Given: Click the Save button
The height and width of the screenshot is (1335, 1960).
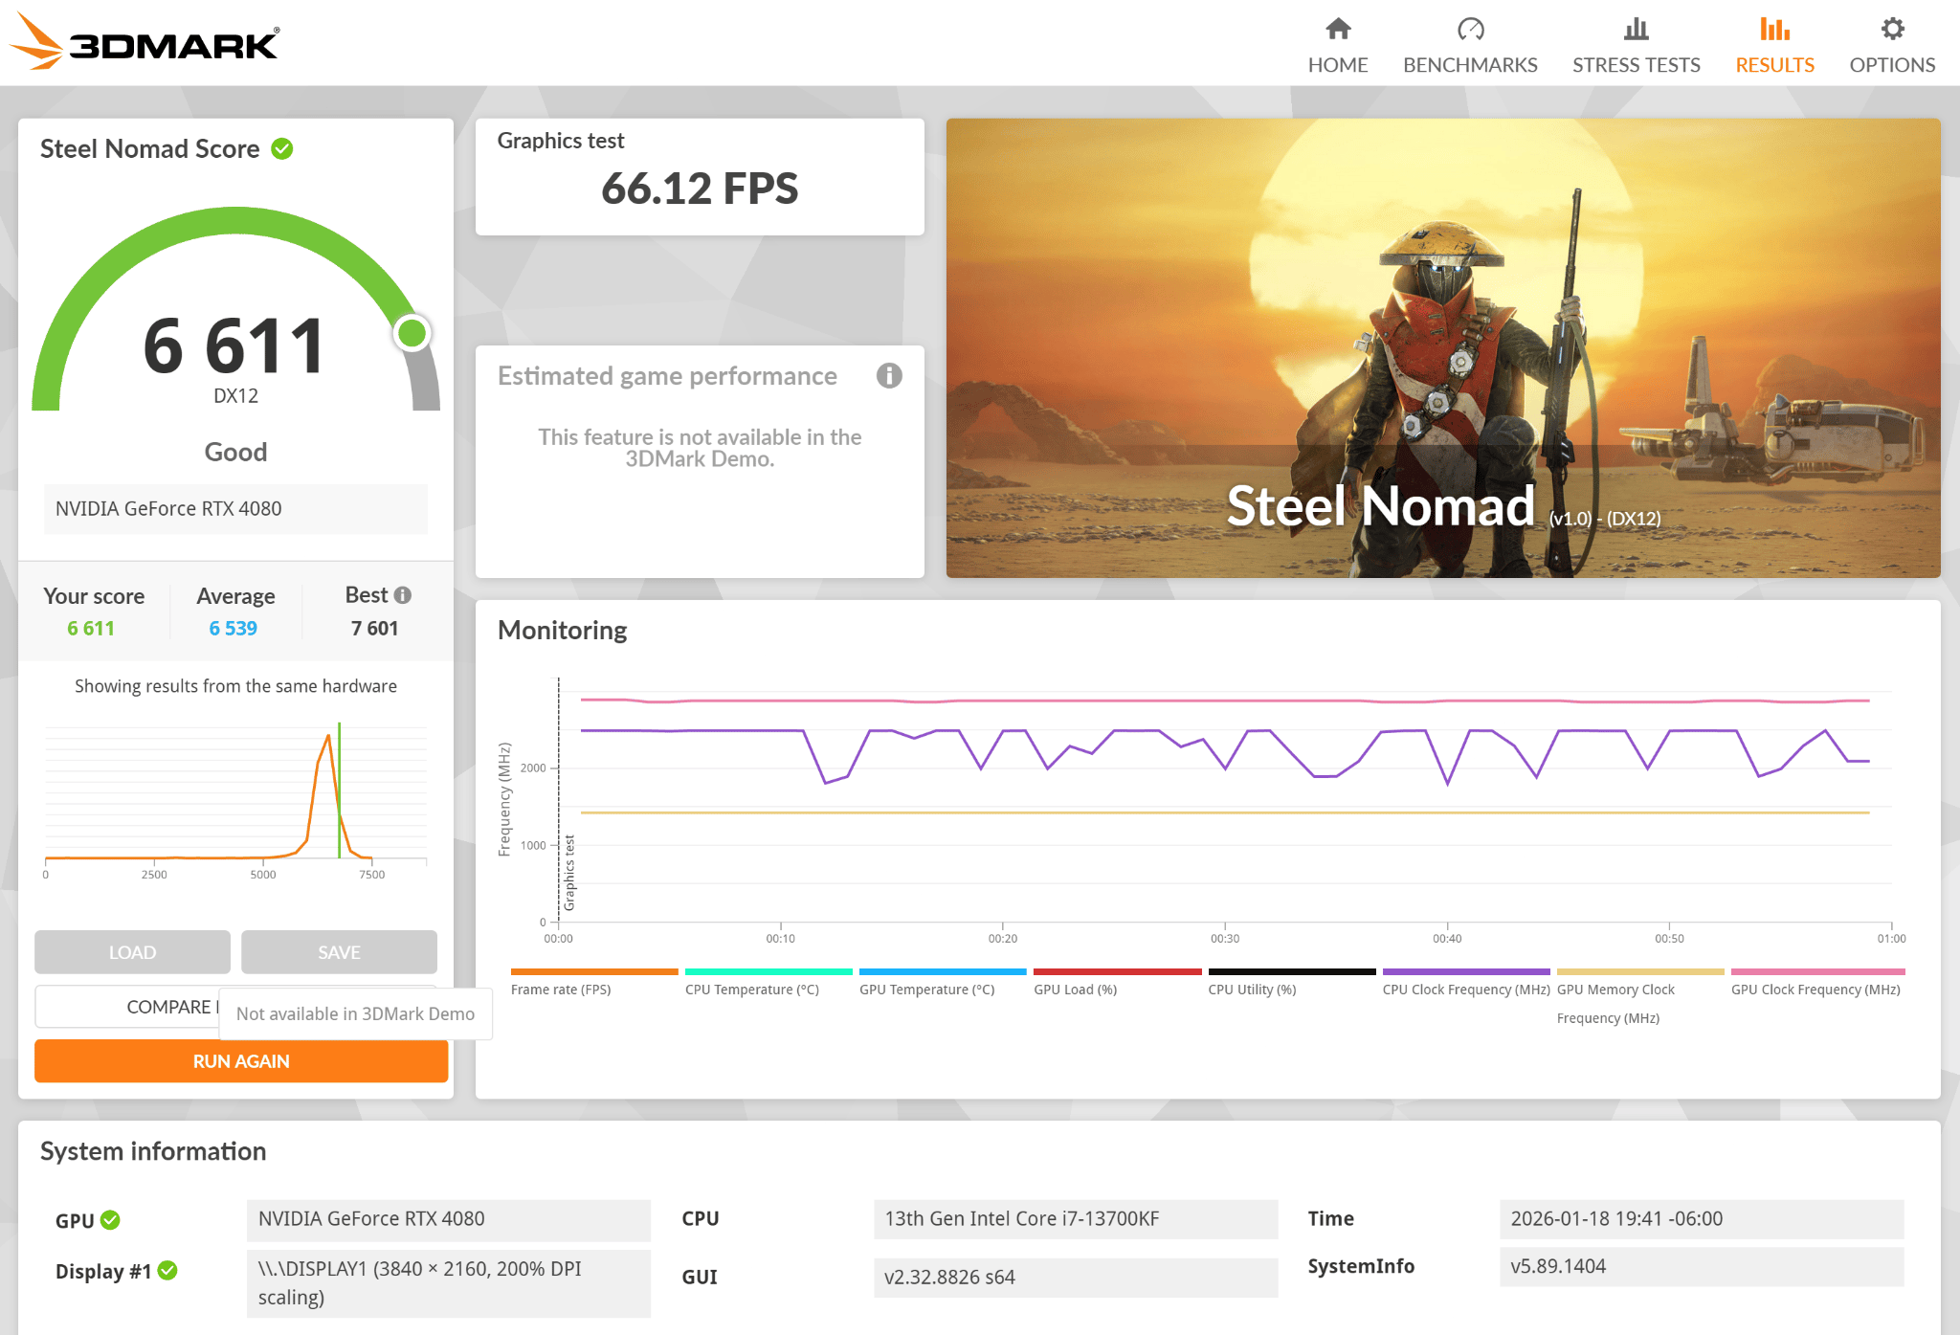Looking at the screenshot, I should (339, 952).
